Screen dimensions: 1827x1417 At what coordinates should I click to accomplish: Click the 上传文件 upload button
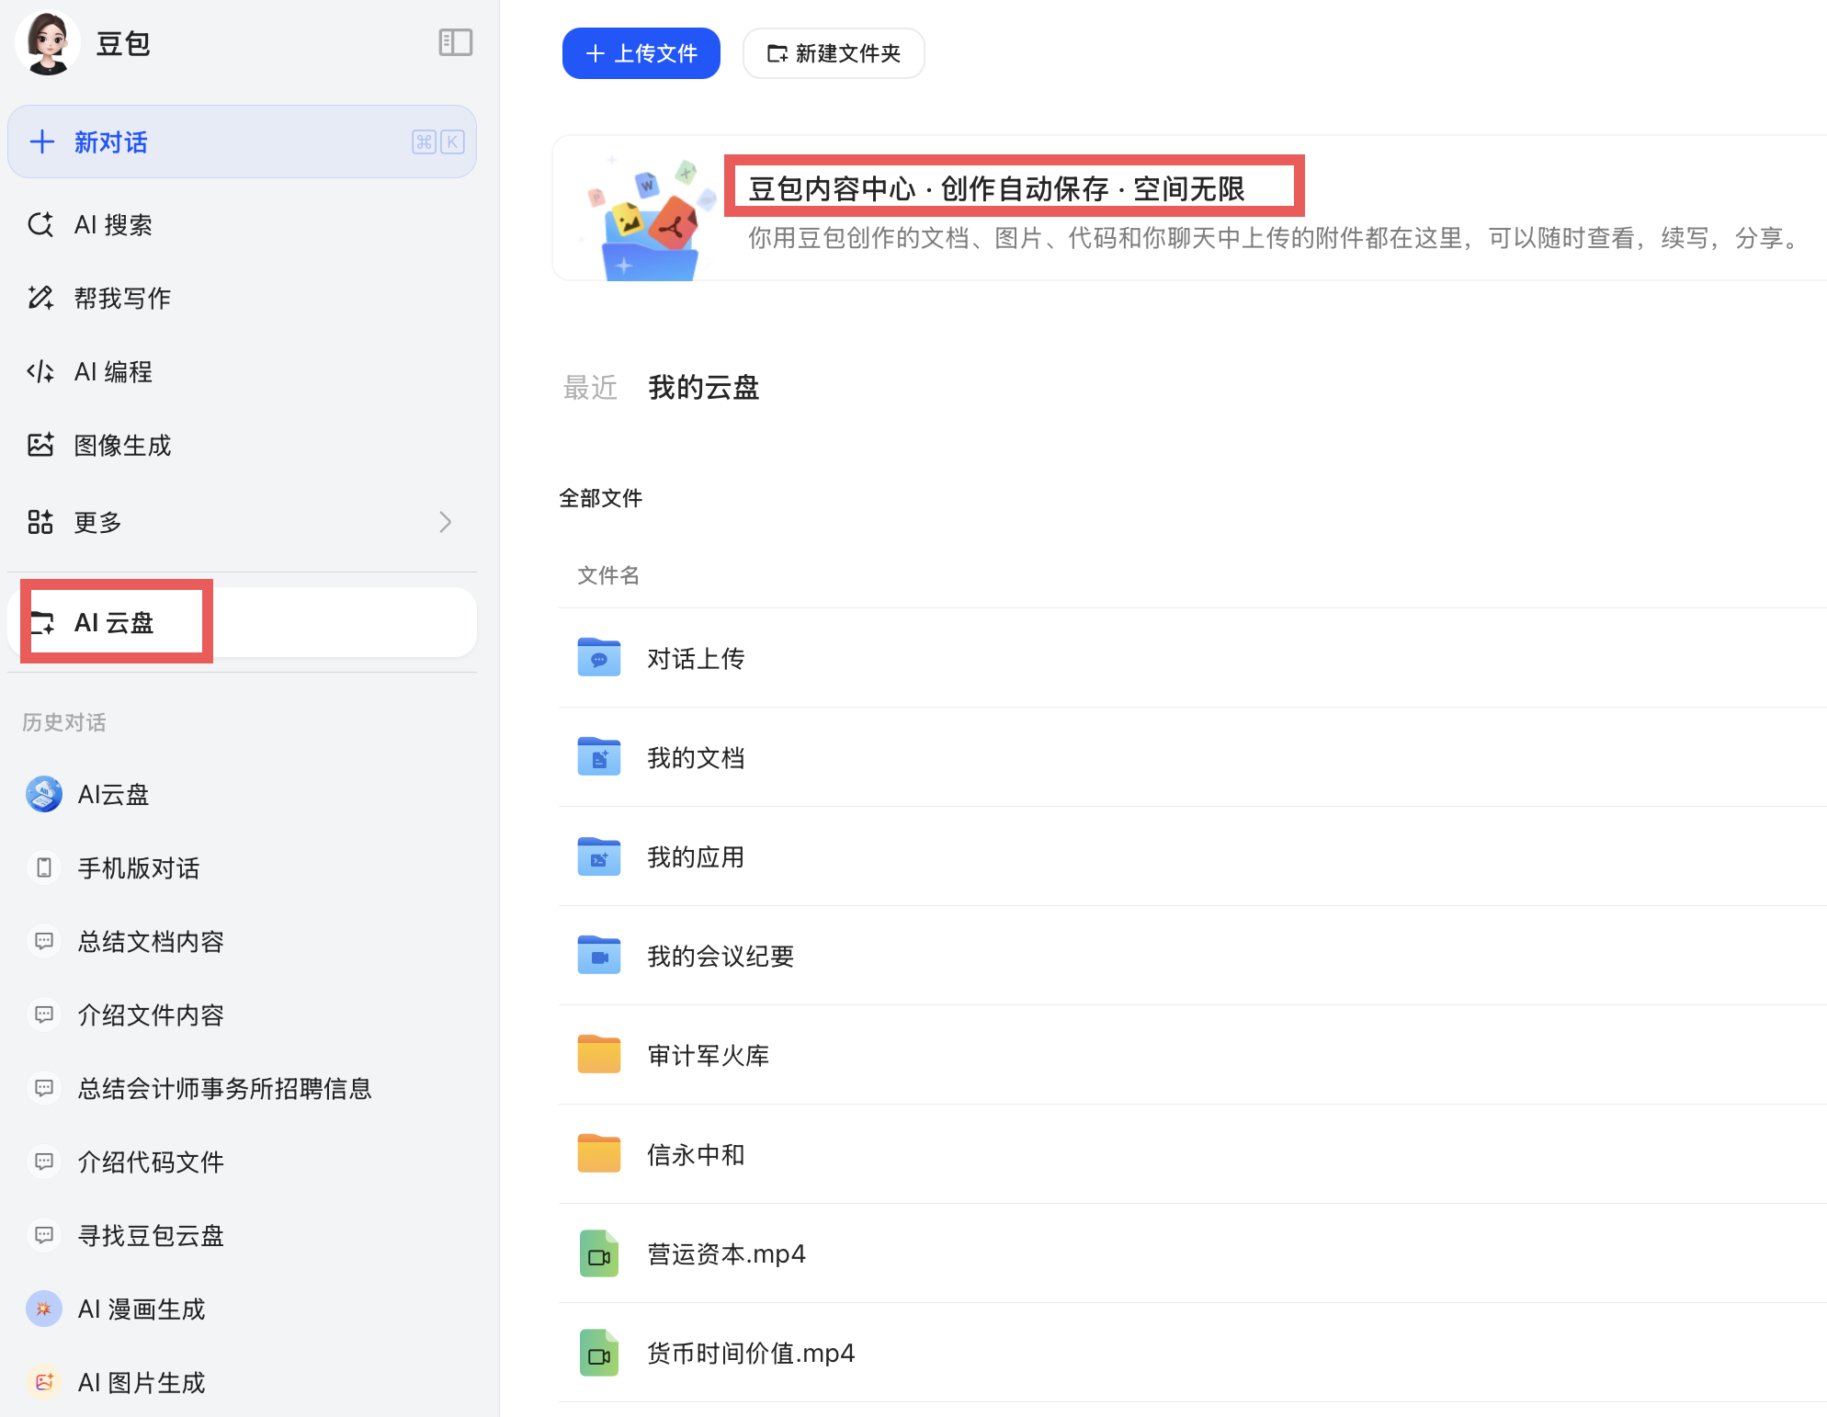tap(641, 53)
